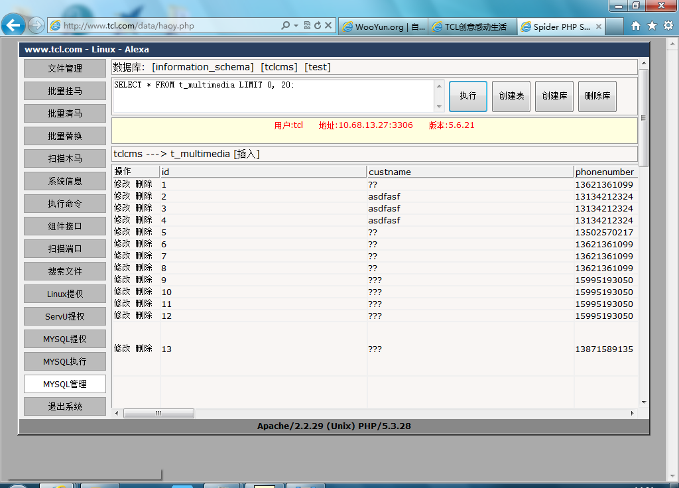Click the table's scroll right arrow
This screenshot has height=488, width=679.
(x=632, y=414)
